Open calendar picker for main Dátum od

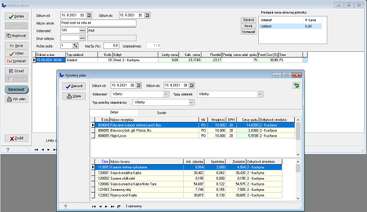89,15
